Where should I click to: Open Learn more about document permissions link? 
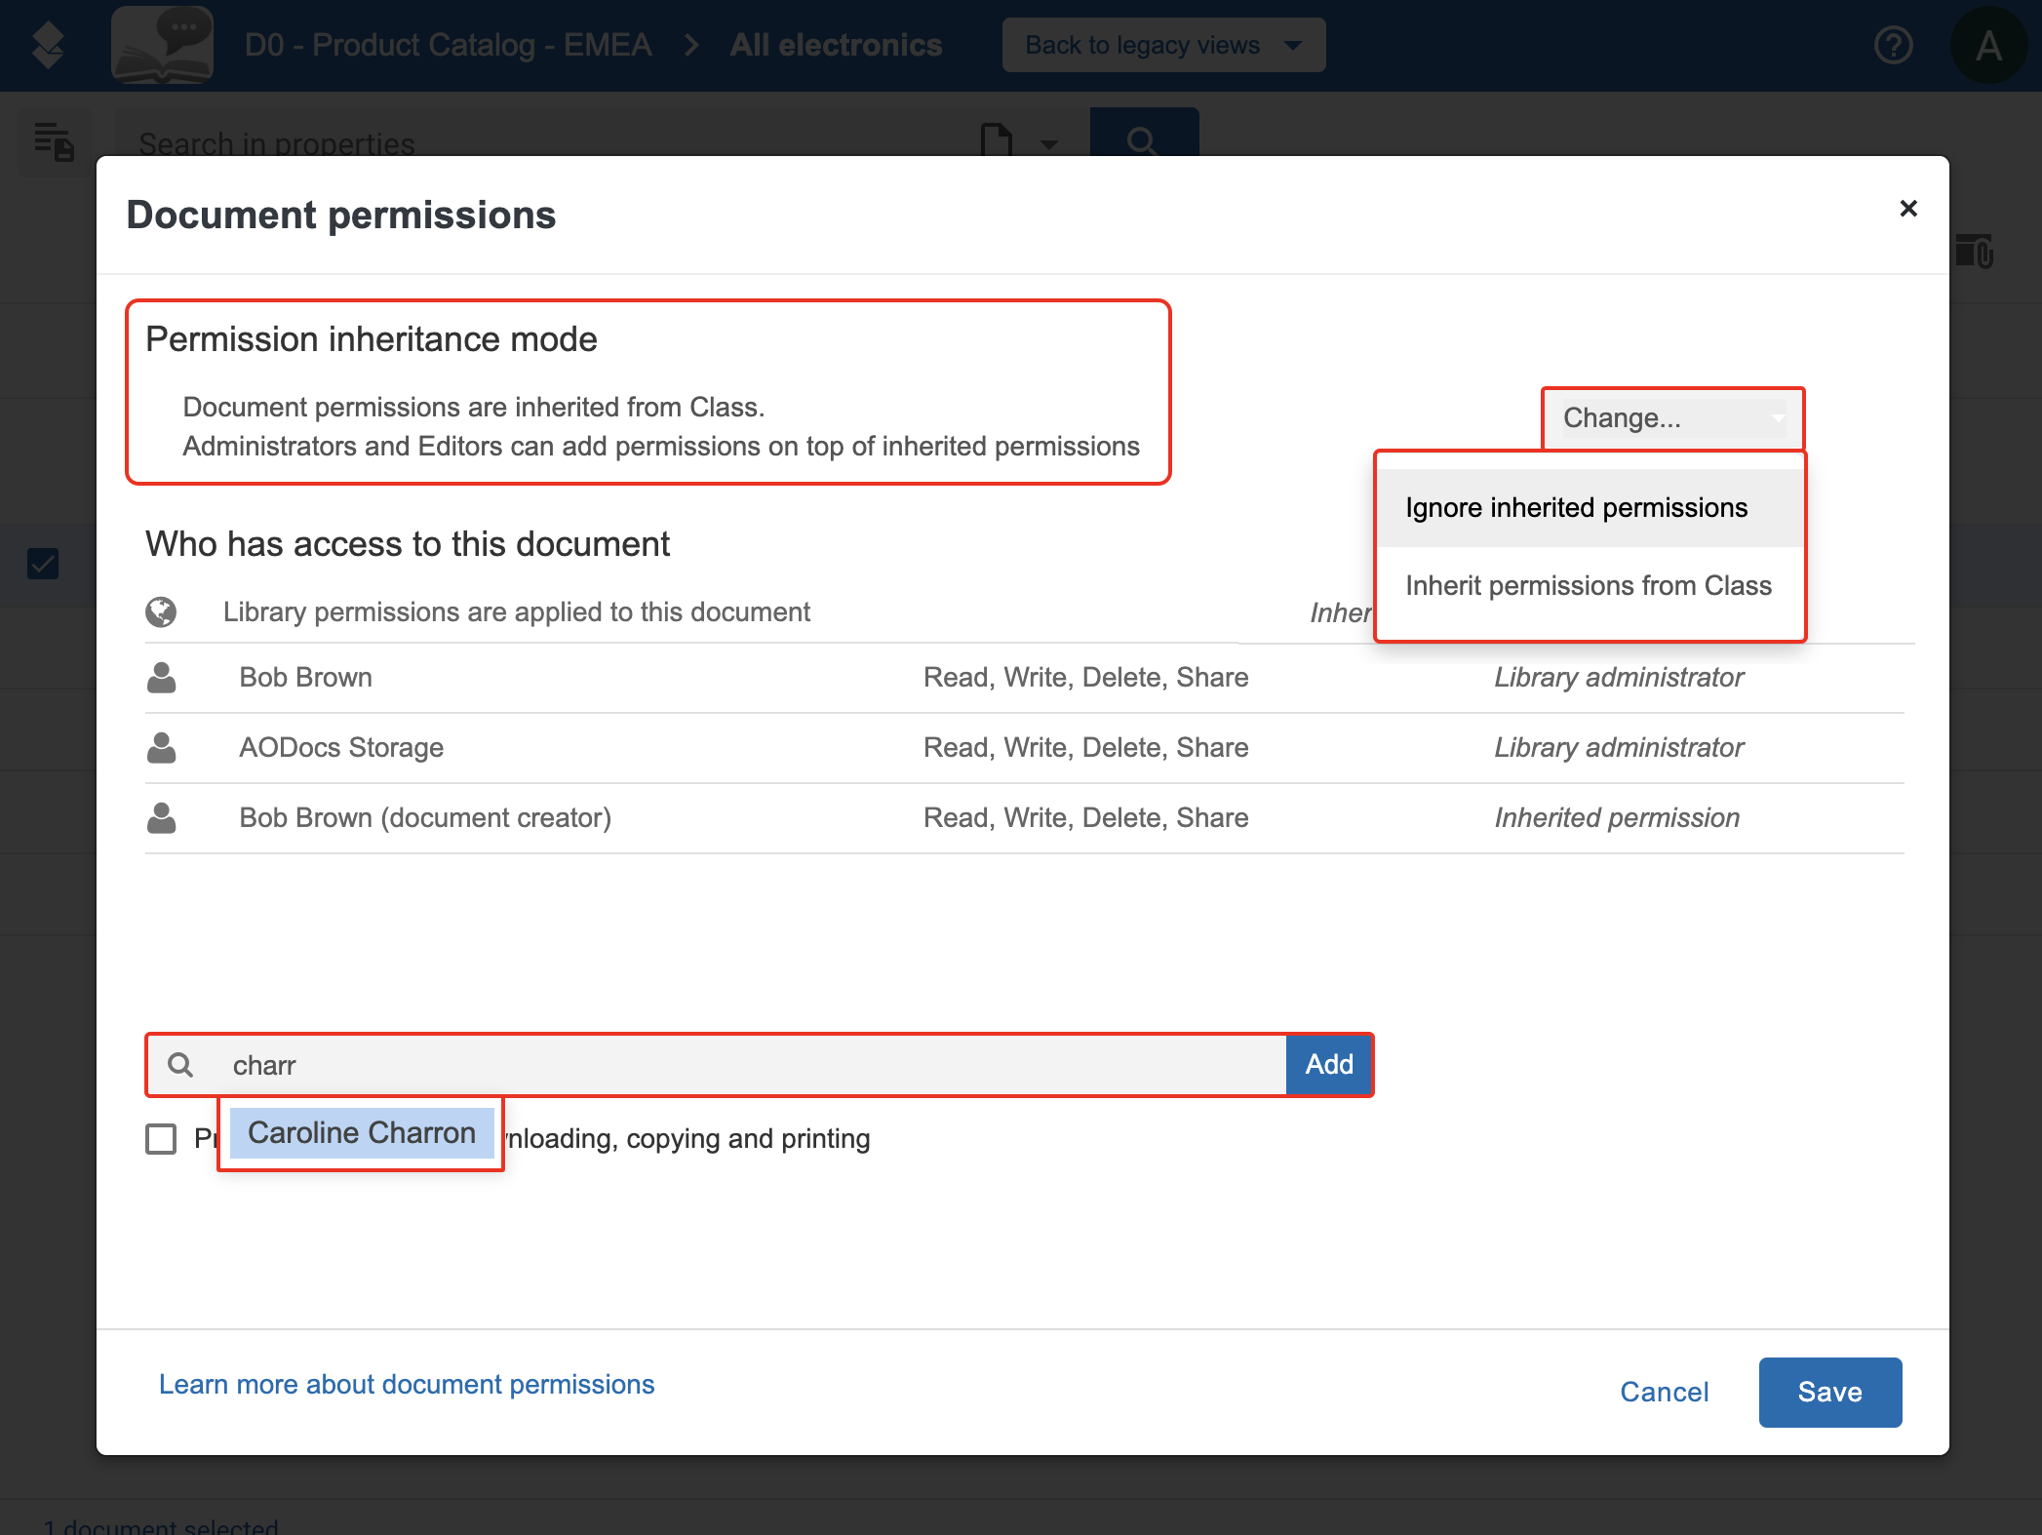coord(407,1385)
